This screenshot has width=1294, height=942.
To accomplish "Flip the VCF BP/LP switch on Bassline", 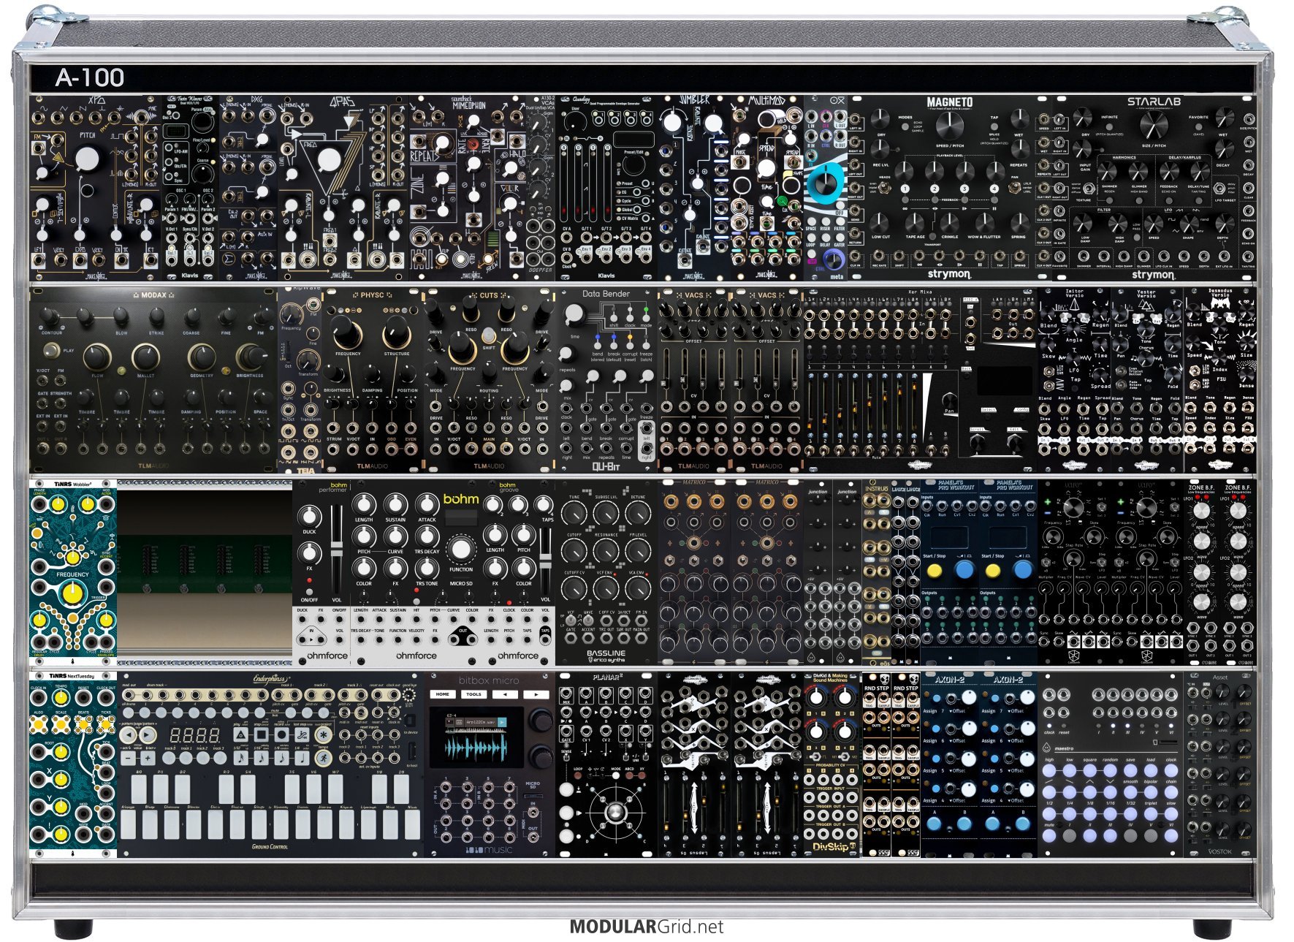I will click(571, 620).
